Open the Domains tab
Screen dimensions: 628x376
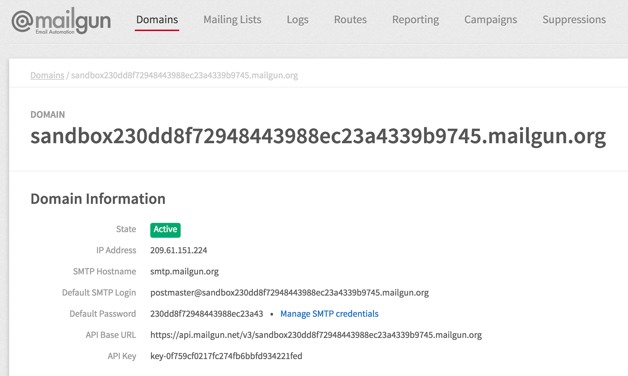click(157, 20)
